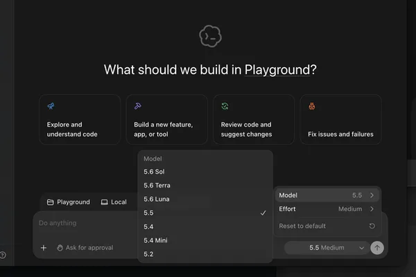The height and width of the screenshot is (277, 416).
Task: Click the terminal cloud logo at top
Action: coord(210,36)
